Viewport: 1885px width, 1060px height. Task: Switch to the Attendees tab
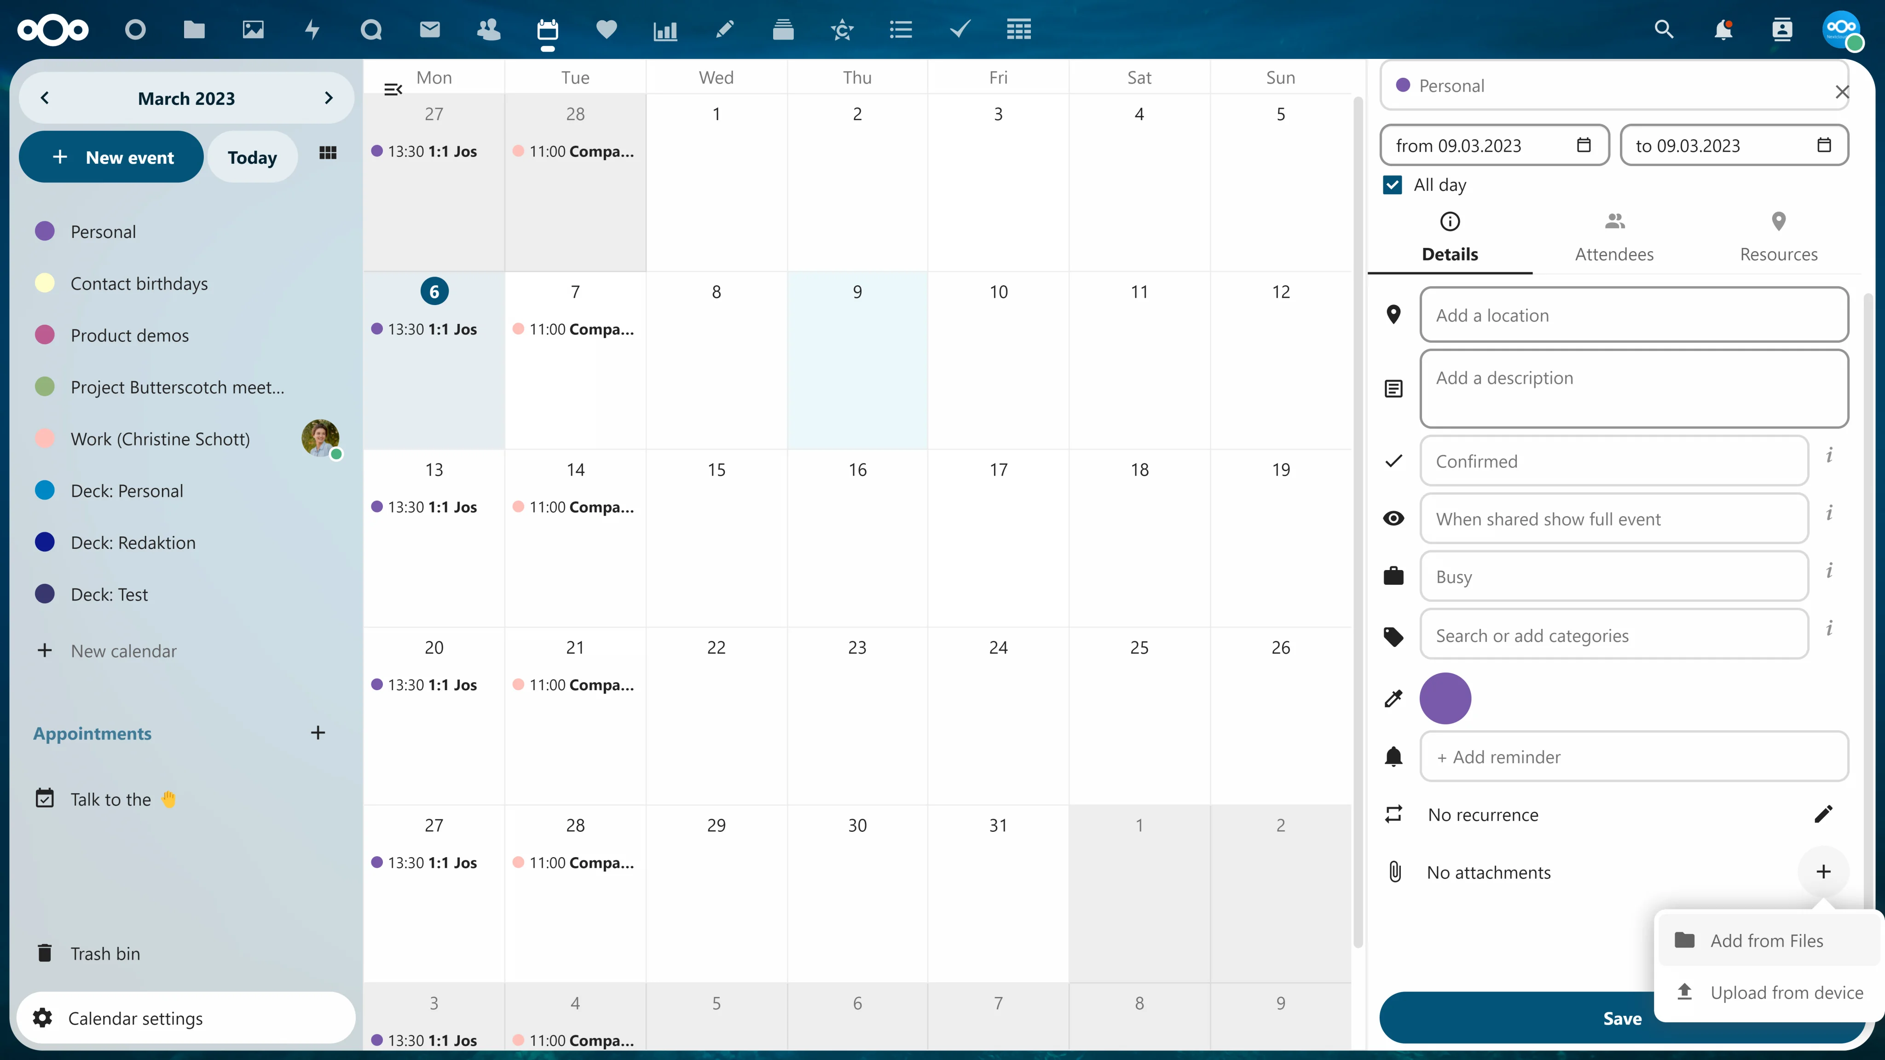click(x=1614, y=238)
